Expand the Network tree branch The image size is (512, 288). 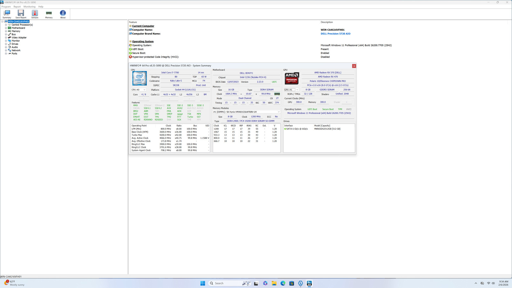(x=6, y=50)
